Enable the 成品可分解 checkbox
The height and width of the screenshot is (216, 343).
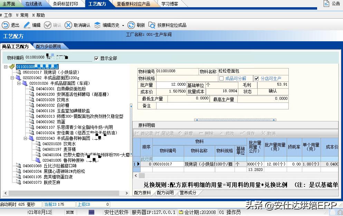(220, 78)
